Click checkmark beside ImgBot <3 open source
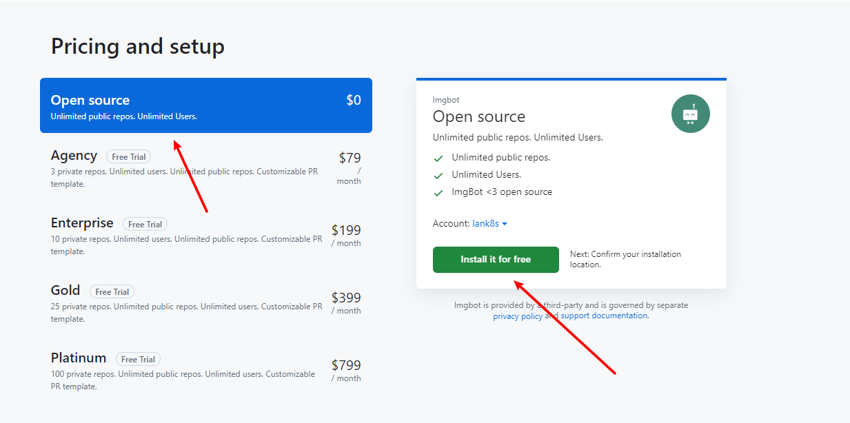This screenshot has width=850, height=423. tap(438, 193)
